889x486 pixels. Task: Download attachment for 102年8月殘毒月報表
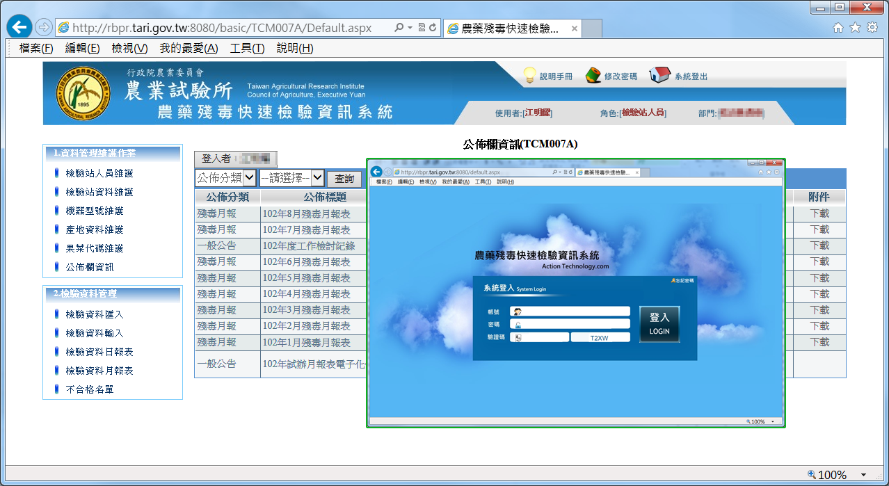pos(819,213)
